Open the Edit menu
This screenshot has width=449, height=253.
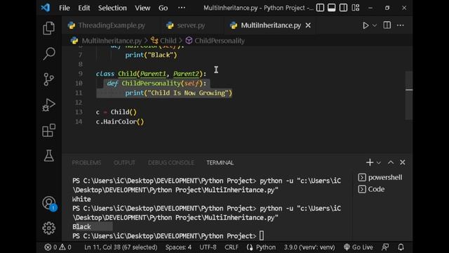coord(84,8)
